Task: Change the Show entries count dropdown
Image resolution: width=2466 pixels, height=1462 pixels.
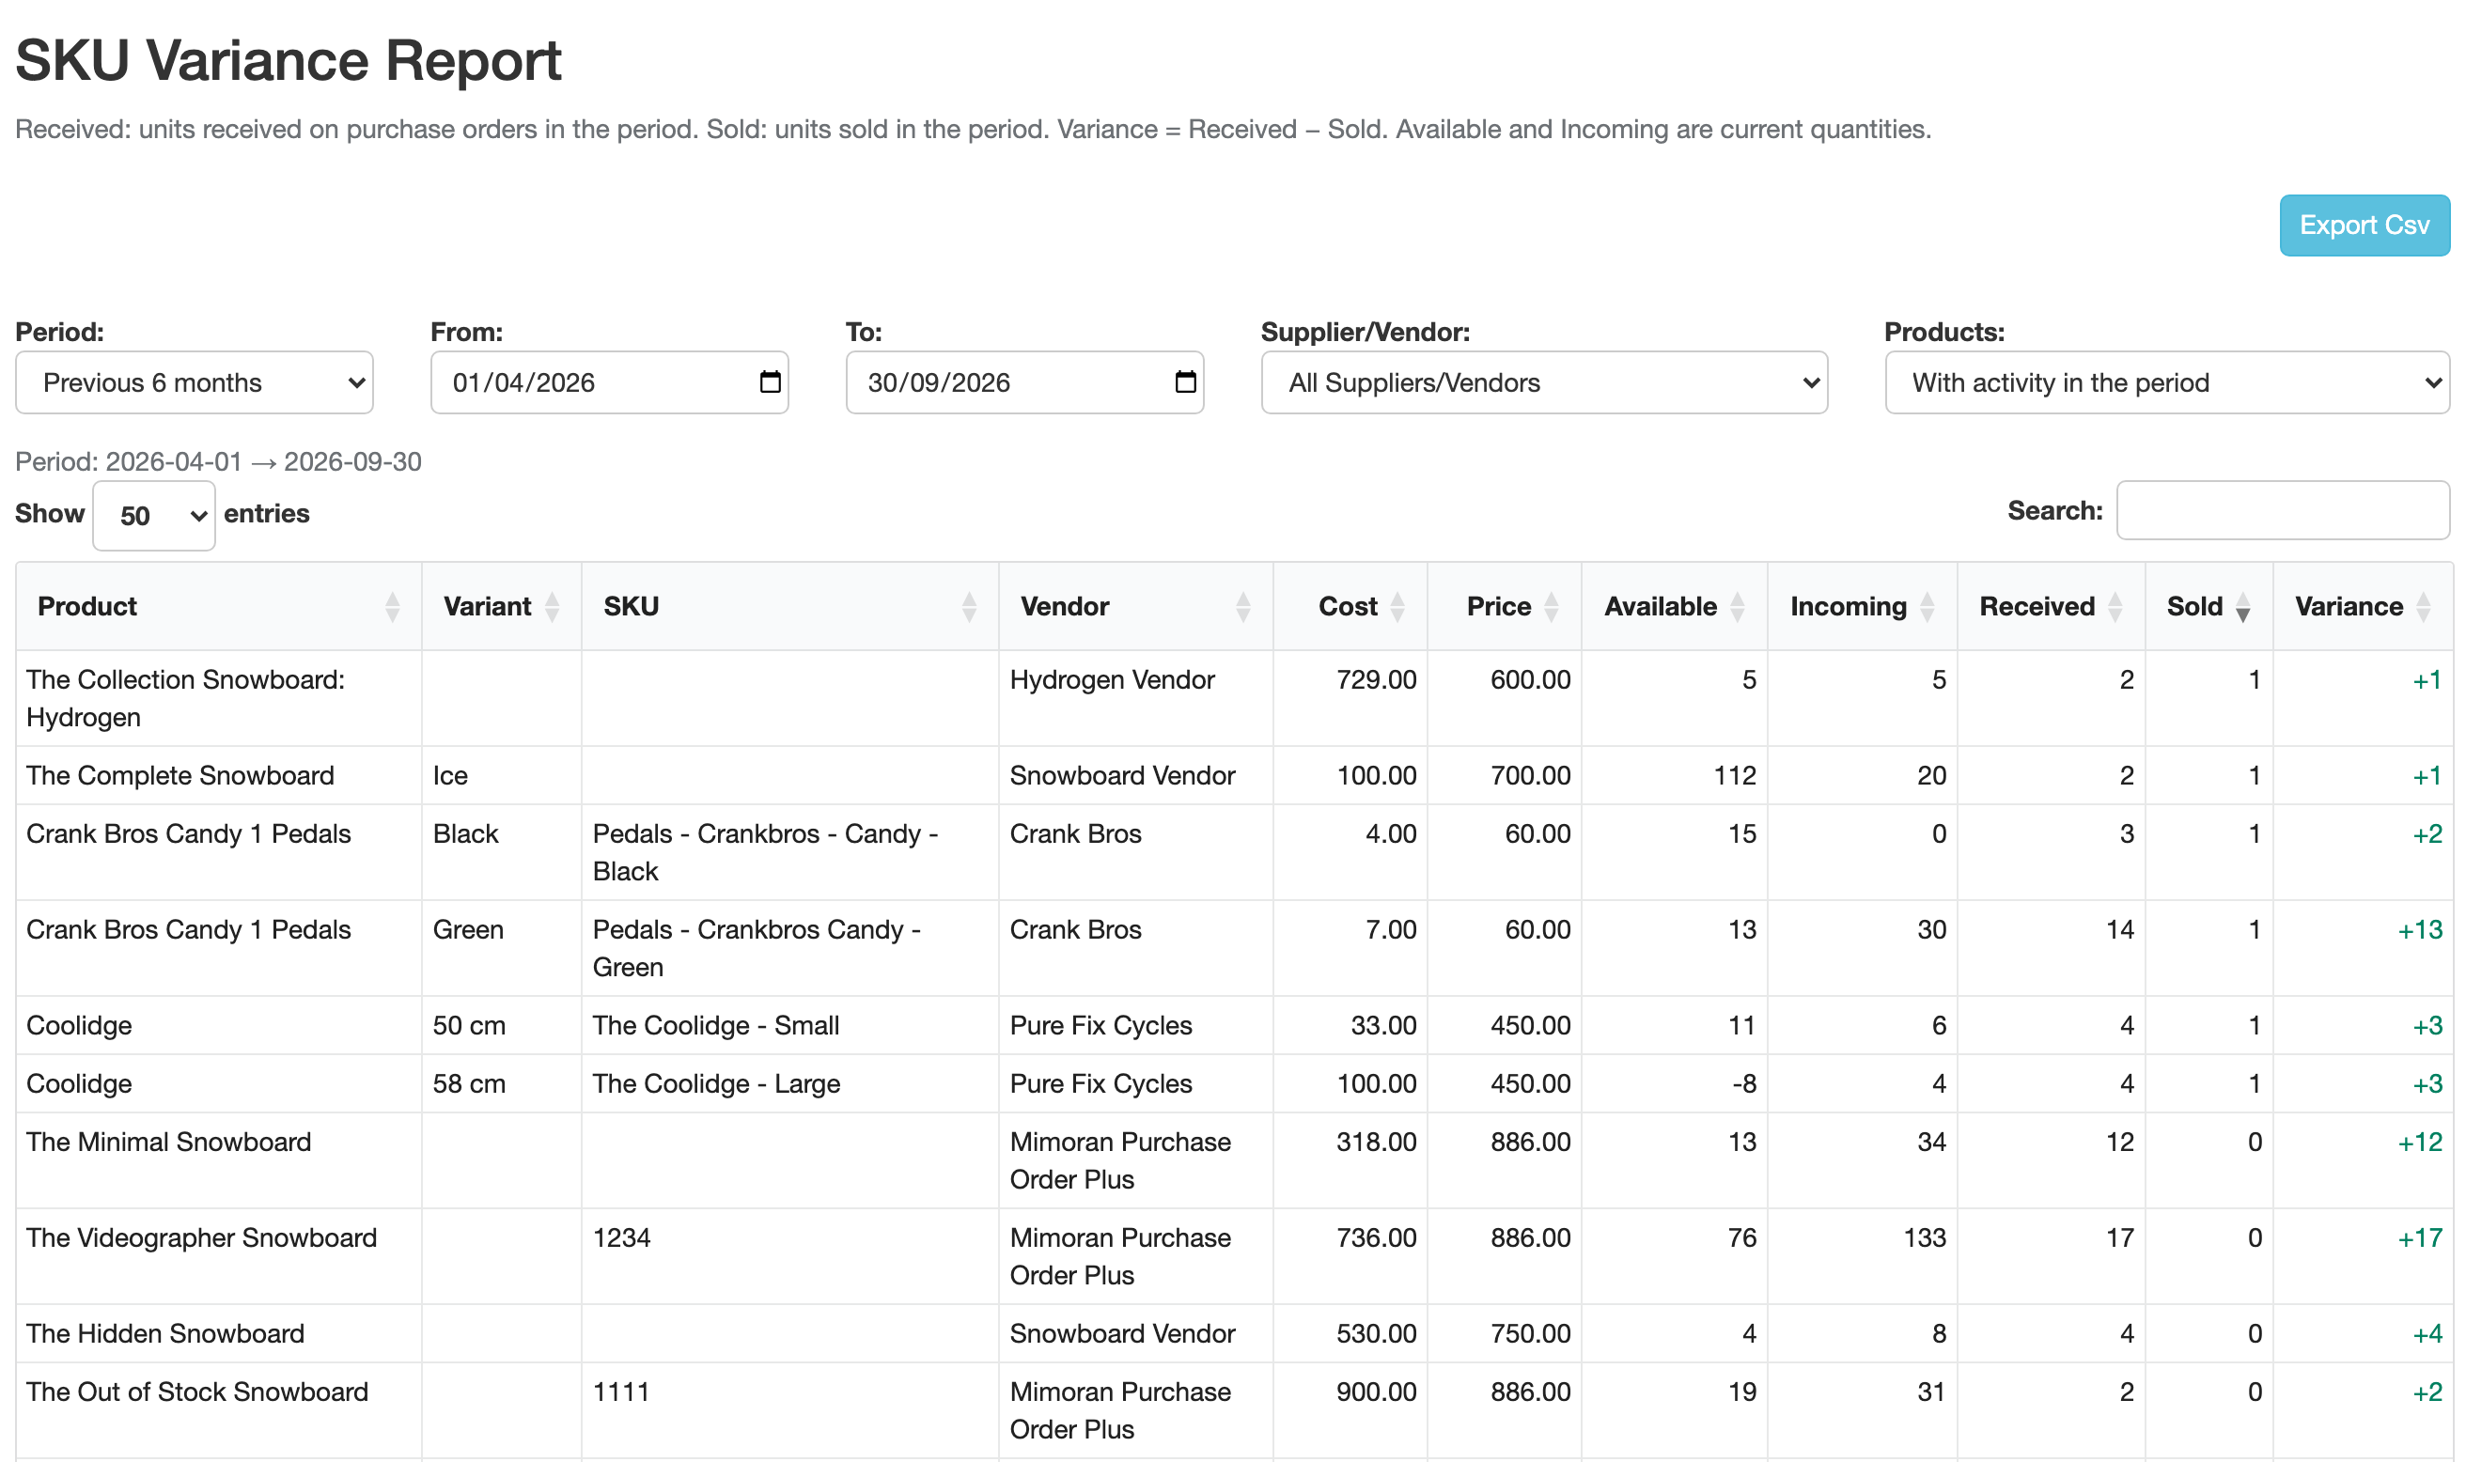Action: (154, 515)
